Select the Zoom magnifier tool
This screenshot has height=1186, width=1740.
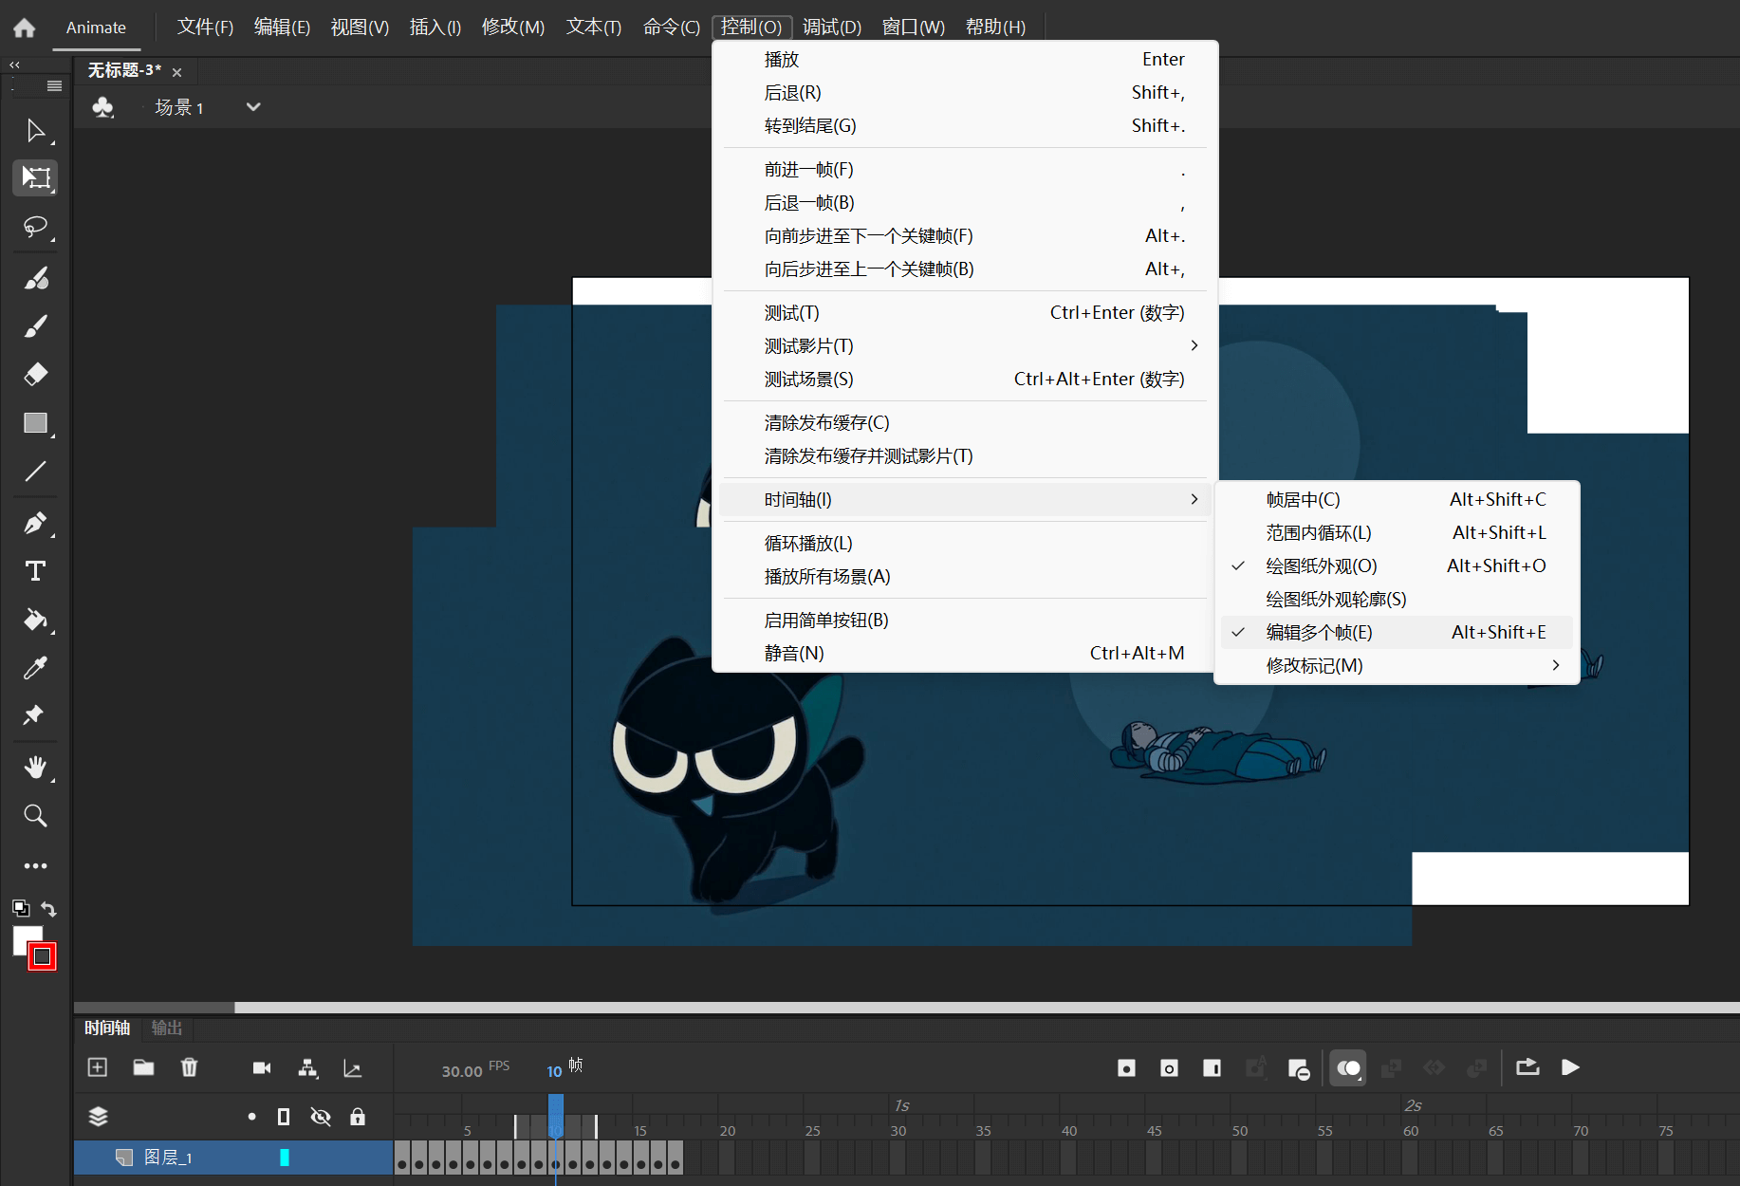point(35,815)
